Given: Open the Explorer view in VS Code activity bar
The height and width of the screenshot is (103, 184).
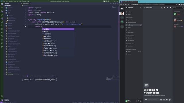Looking at the screenshot, I should click(x=2, y=4).
